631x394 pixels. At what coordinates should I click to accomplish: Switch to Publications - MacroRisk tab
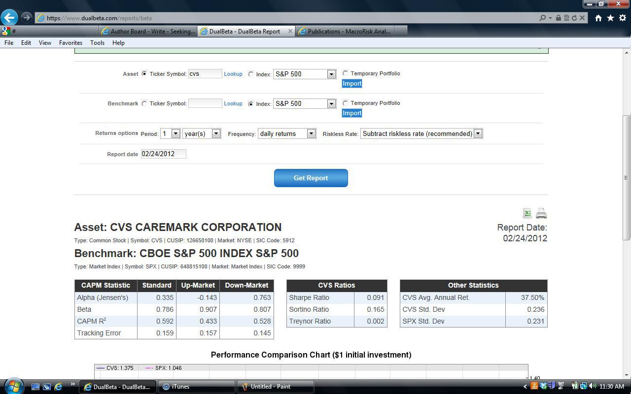[x=345, y=31]
